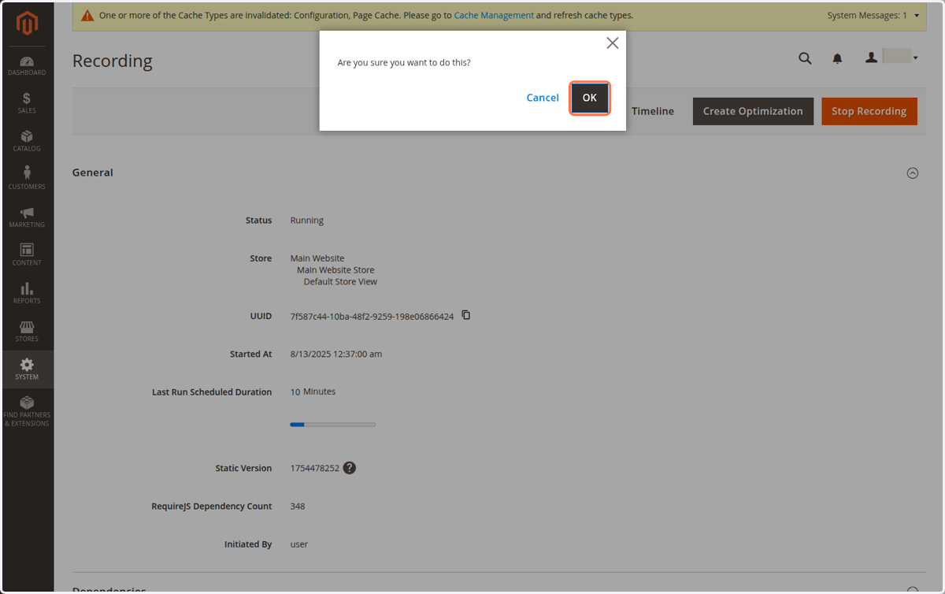Click the 'Default Store View' text
This screenshot has height=594, width=945.
[340, 281]
